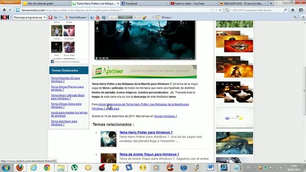Open 'Tema Negro Ultimate Black' link
Image resolution: width=306 pixels, height=172 pixels.
(x=68, y=97)
